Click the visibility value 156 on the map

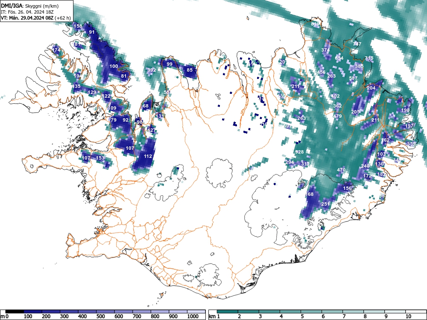pyautogui.click(x=347, y=188)
